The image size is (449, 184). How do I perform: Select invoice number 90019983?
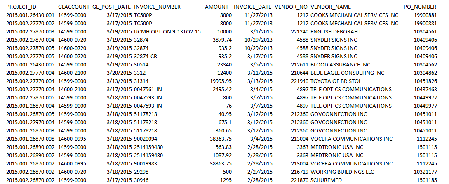(146, 164)
